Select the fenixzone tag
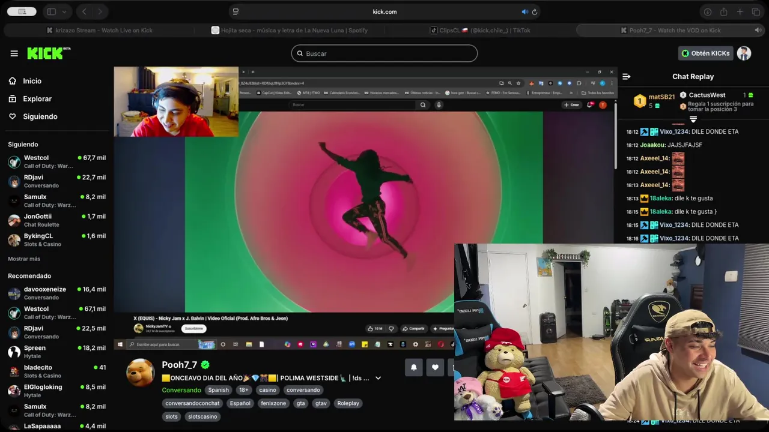The width and height of the screenshot is (769, 432). pyautogui.click(x=273, y=403)
